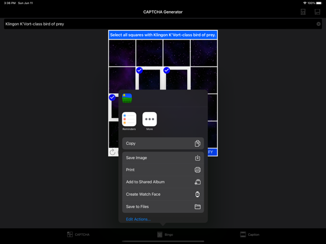The image size is (326, 244).
Task: Choose Copy in the share sheet
Action: click(163, 143)
